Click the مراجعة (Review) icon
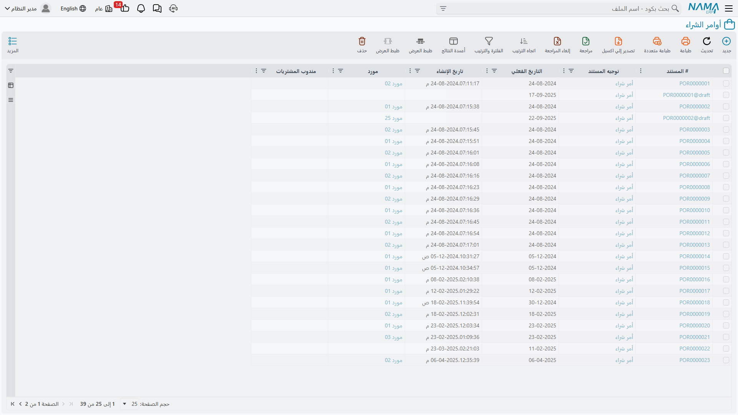The image size is (738, 415). tap(586, 41)
